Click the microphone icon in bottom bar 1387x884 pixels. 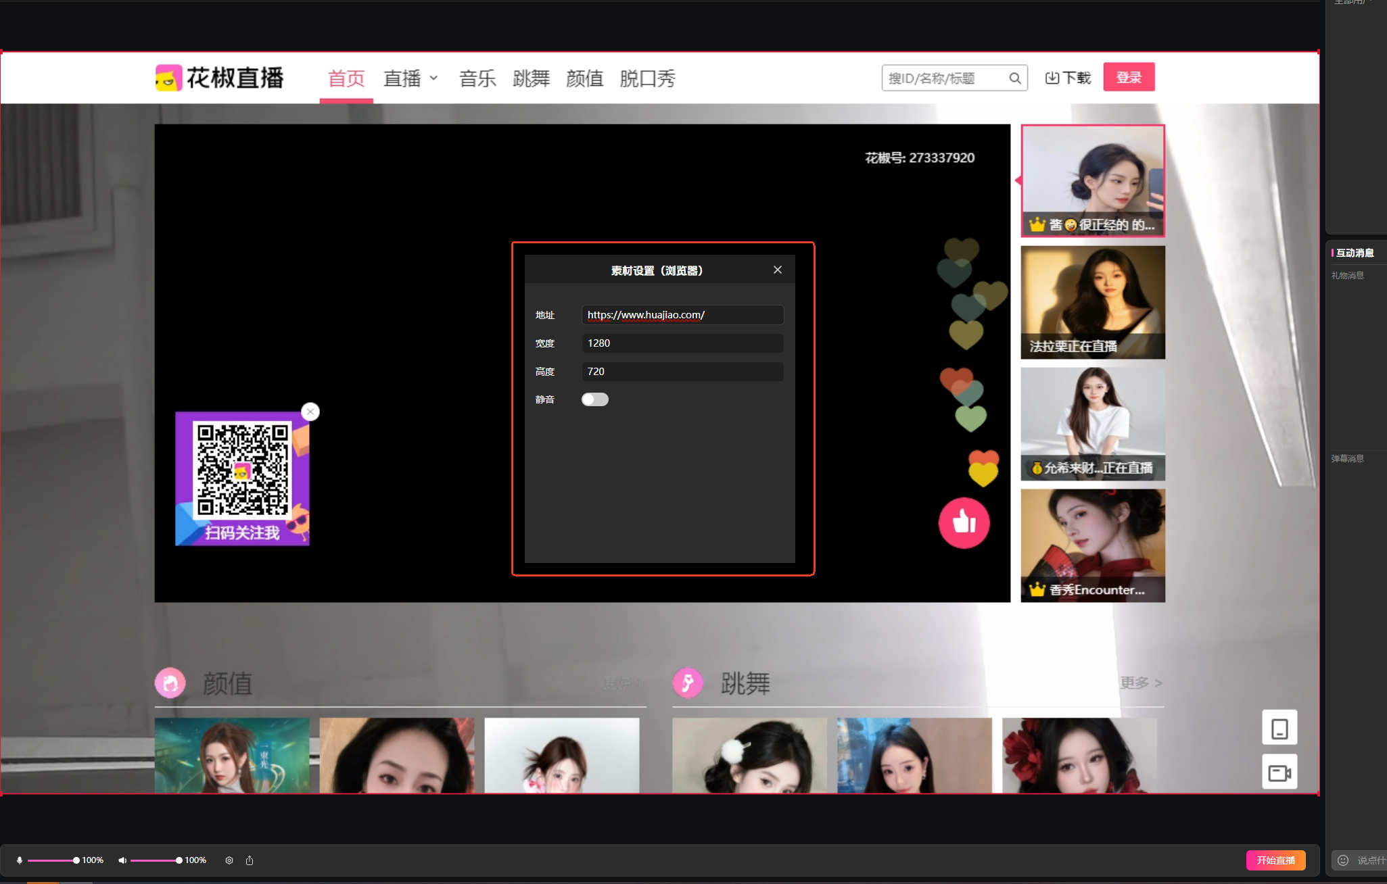(20, 860)
